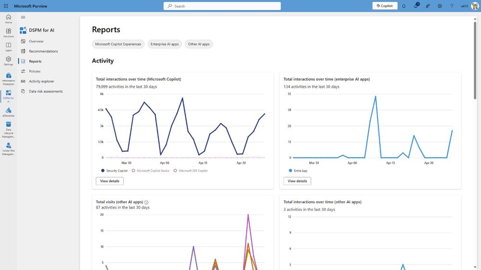
Task: Toggle Microsoft Copilot Studio legend series
Action: click(x=150, y=171)
